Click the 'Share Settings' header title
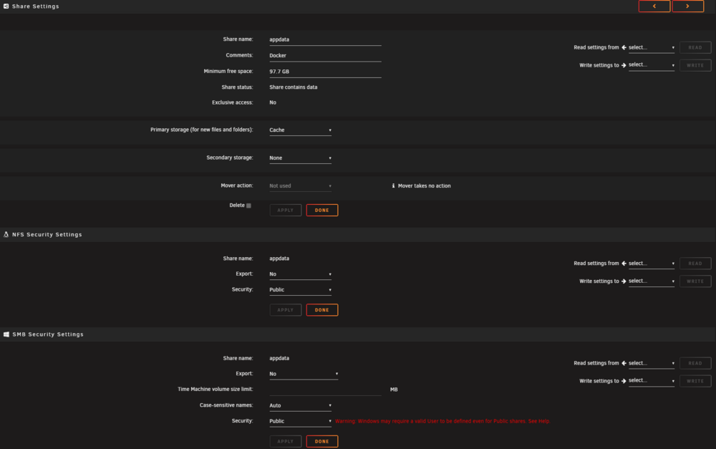 tap(36, 6)
